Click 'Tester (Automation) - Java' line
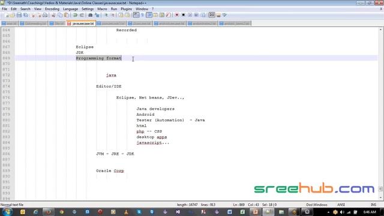The height and width of the screenshot is (216, 384). coord(170,120)
